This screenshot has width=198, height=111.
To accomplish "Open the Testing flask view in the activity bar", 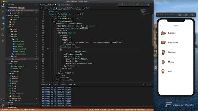I will coord(3,35).
